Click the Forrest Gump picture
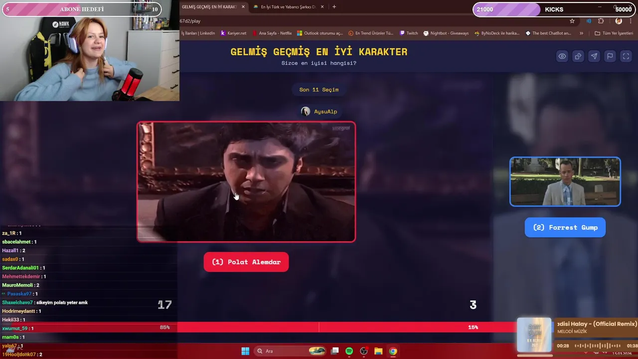 [565, 181]
